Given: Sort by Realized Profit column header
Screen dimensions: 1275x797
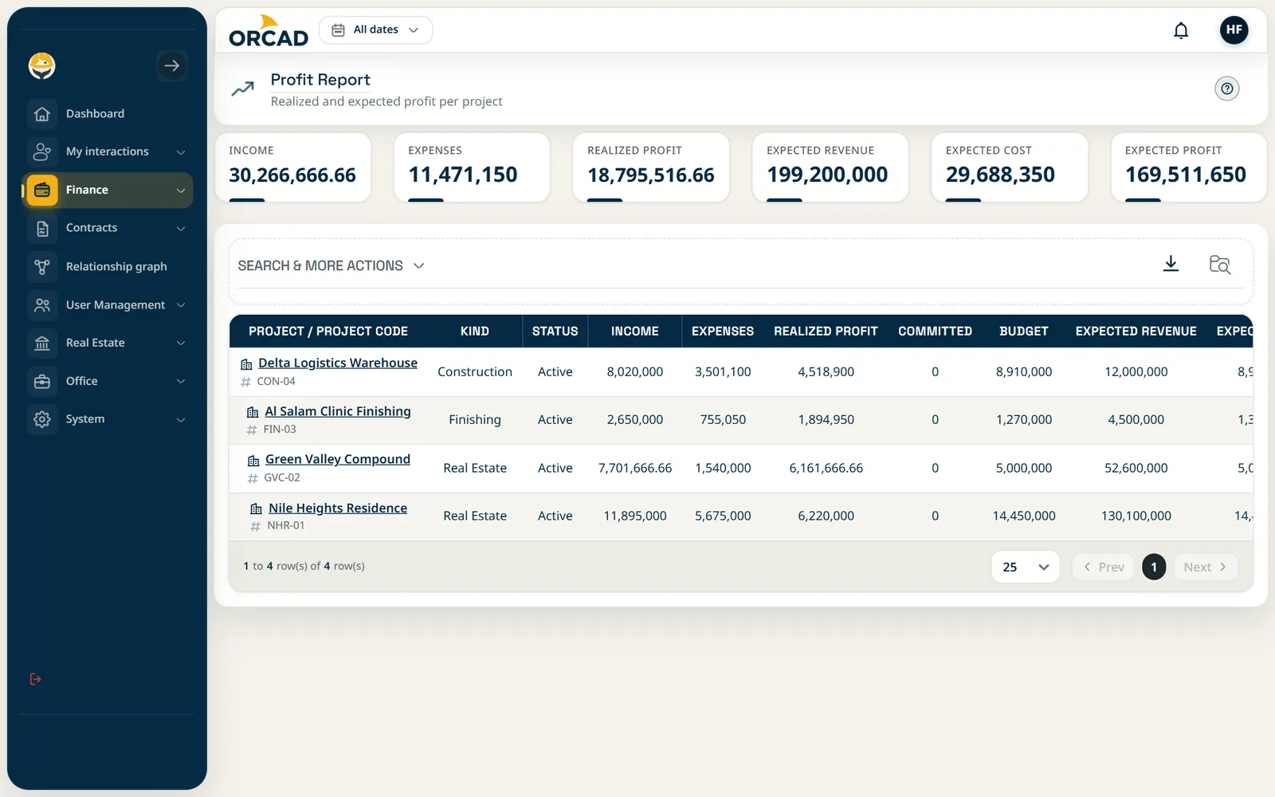Looking at the screenshot, I should [x=826, y=332].
